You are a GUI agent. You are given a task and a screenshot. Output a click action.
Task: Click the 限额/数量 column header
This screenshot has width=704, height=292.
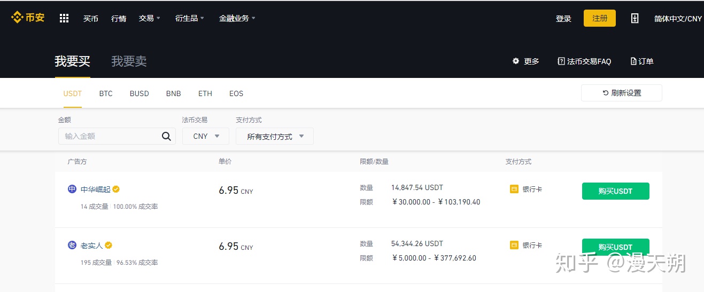[x=374, y=161]
